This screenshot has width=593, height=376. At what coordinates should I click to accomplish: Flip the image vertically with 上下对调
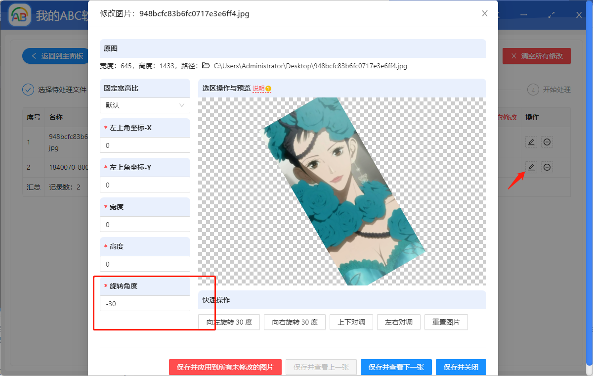pyautogui.click(x=351, y=322)
